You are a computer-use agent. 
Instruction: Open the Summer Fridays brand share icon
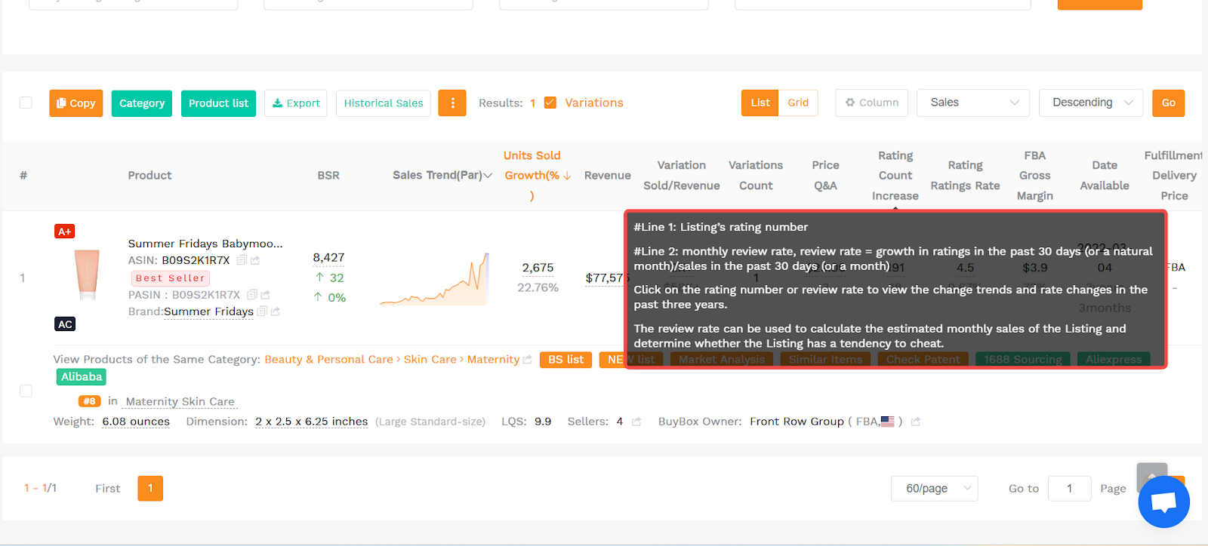pos(276,311)
